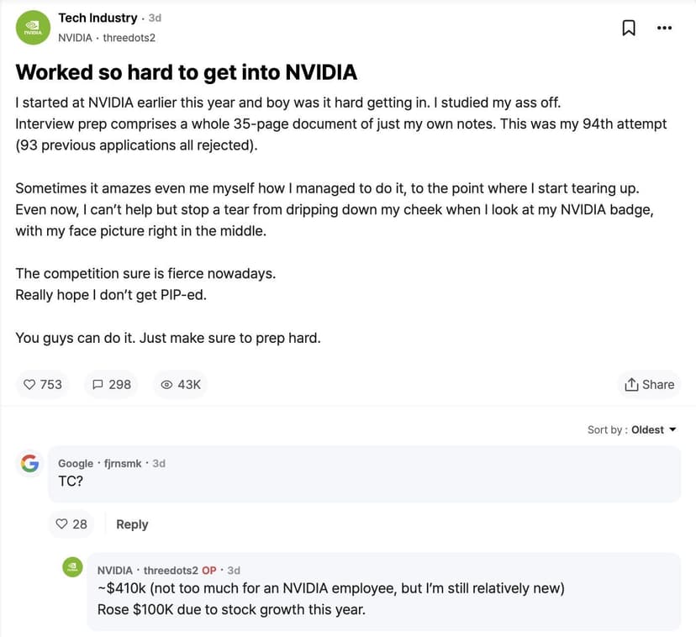696x637 pixels.
Task: Open the Tech Industry channel
Action: 98,18
